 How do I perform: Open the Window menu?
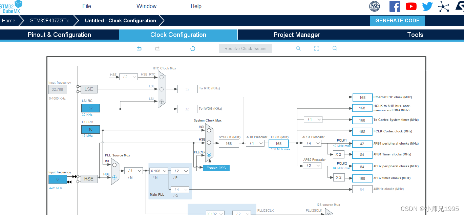tap(146, 6)
